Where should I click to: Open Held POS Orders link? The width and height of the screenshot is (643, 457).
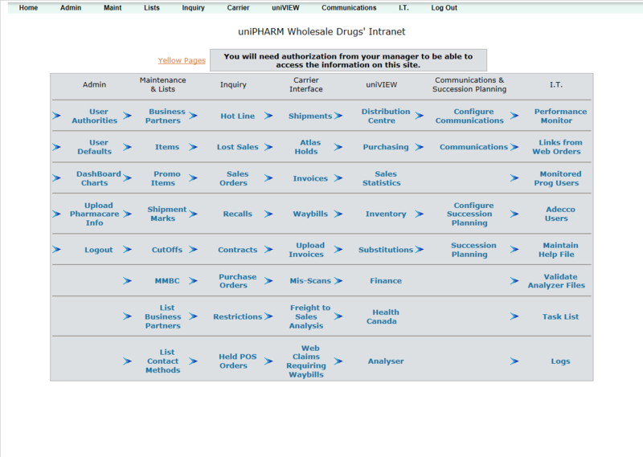tap(237, 361)
